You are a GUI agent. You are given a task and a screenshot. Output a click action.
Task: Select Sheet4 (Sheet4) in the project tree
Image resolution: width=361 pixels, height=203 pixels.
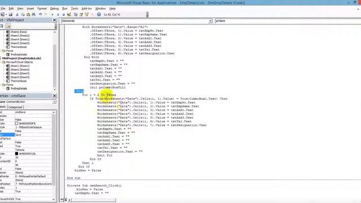point(20,77)
